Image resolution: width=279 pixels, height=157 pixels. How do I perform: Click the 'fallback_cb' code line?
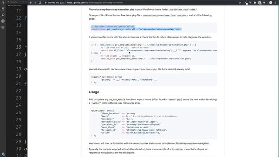(134, 130)
